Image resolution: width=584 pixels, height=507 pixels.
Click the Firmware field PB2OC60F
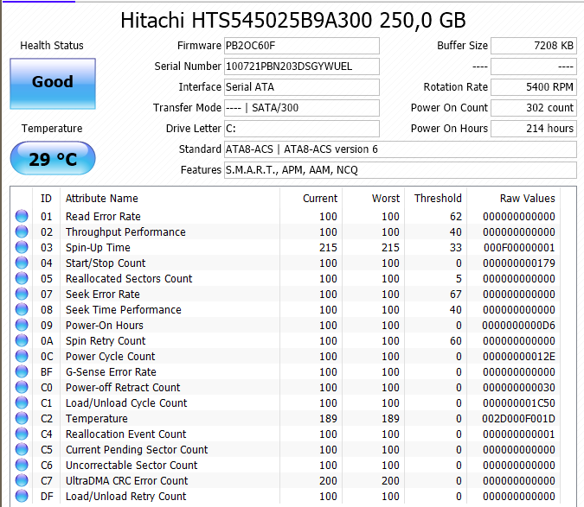(302, 46)
